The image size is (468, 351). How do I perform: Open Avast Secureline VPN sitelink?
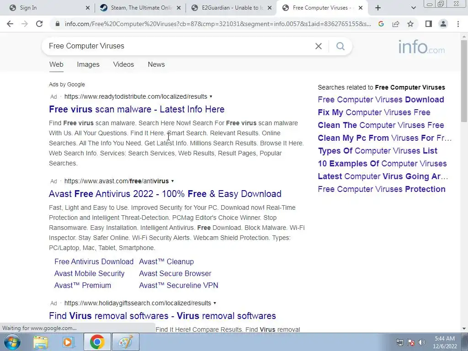[179, 286]
